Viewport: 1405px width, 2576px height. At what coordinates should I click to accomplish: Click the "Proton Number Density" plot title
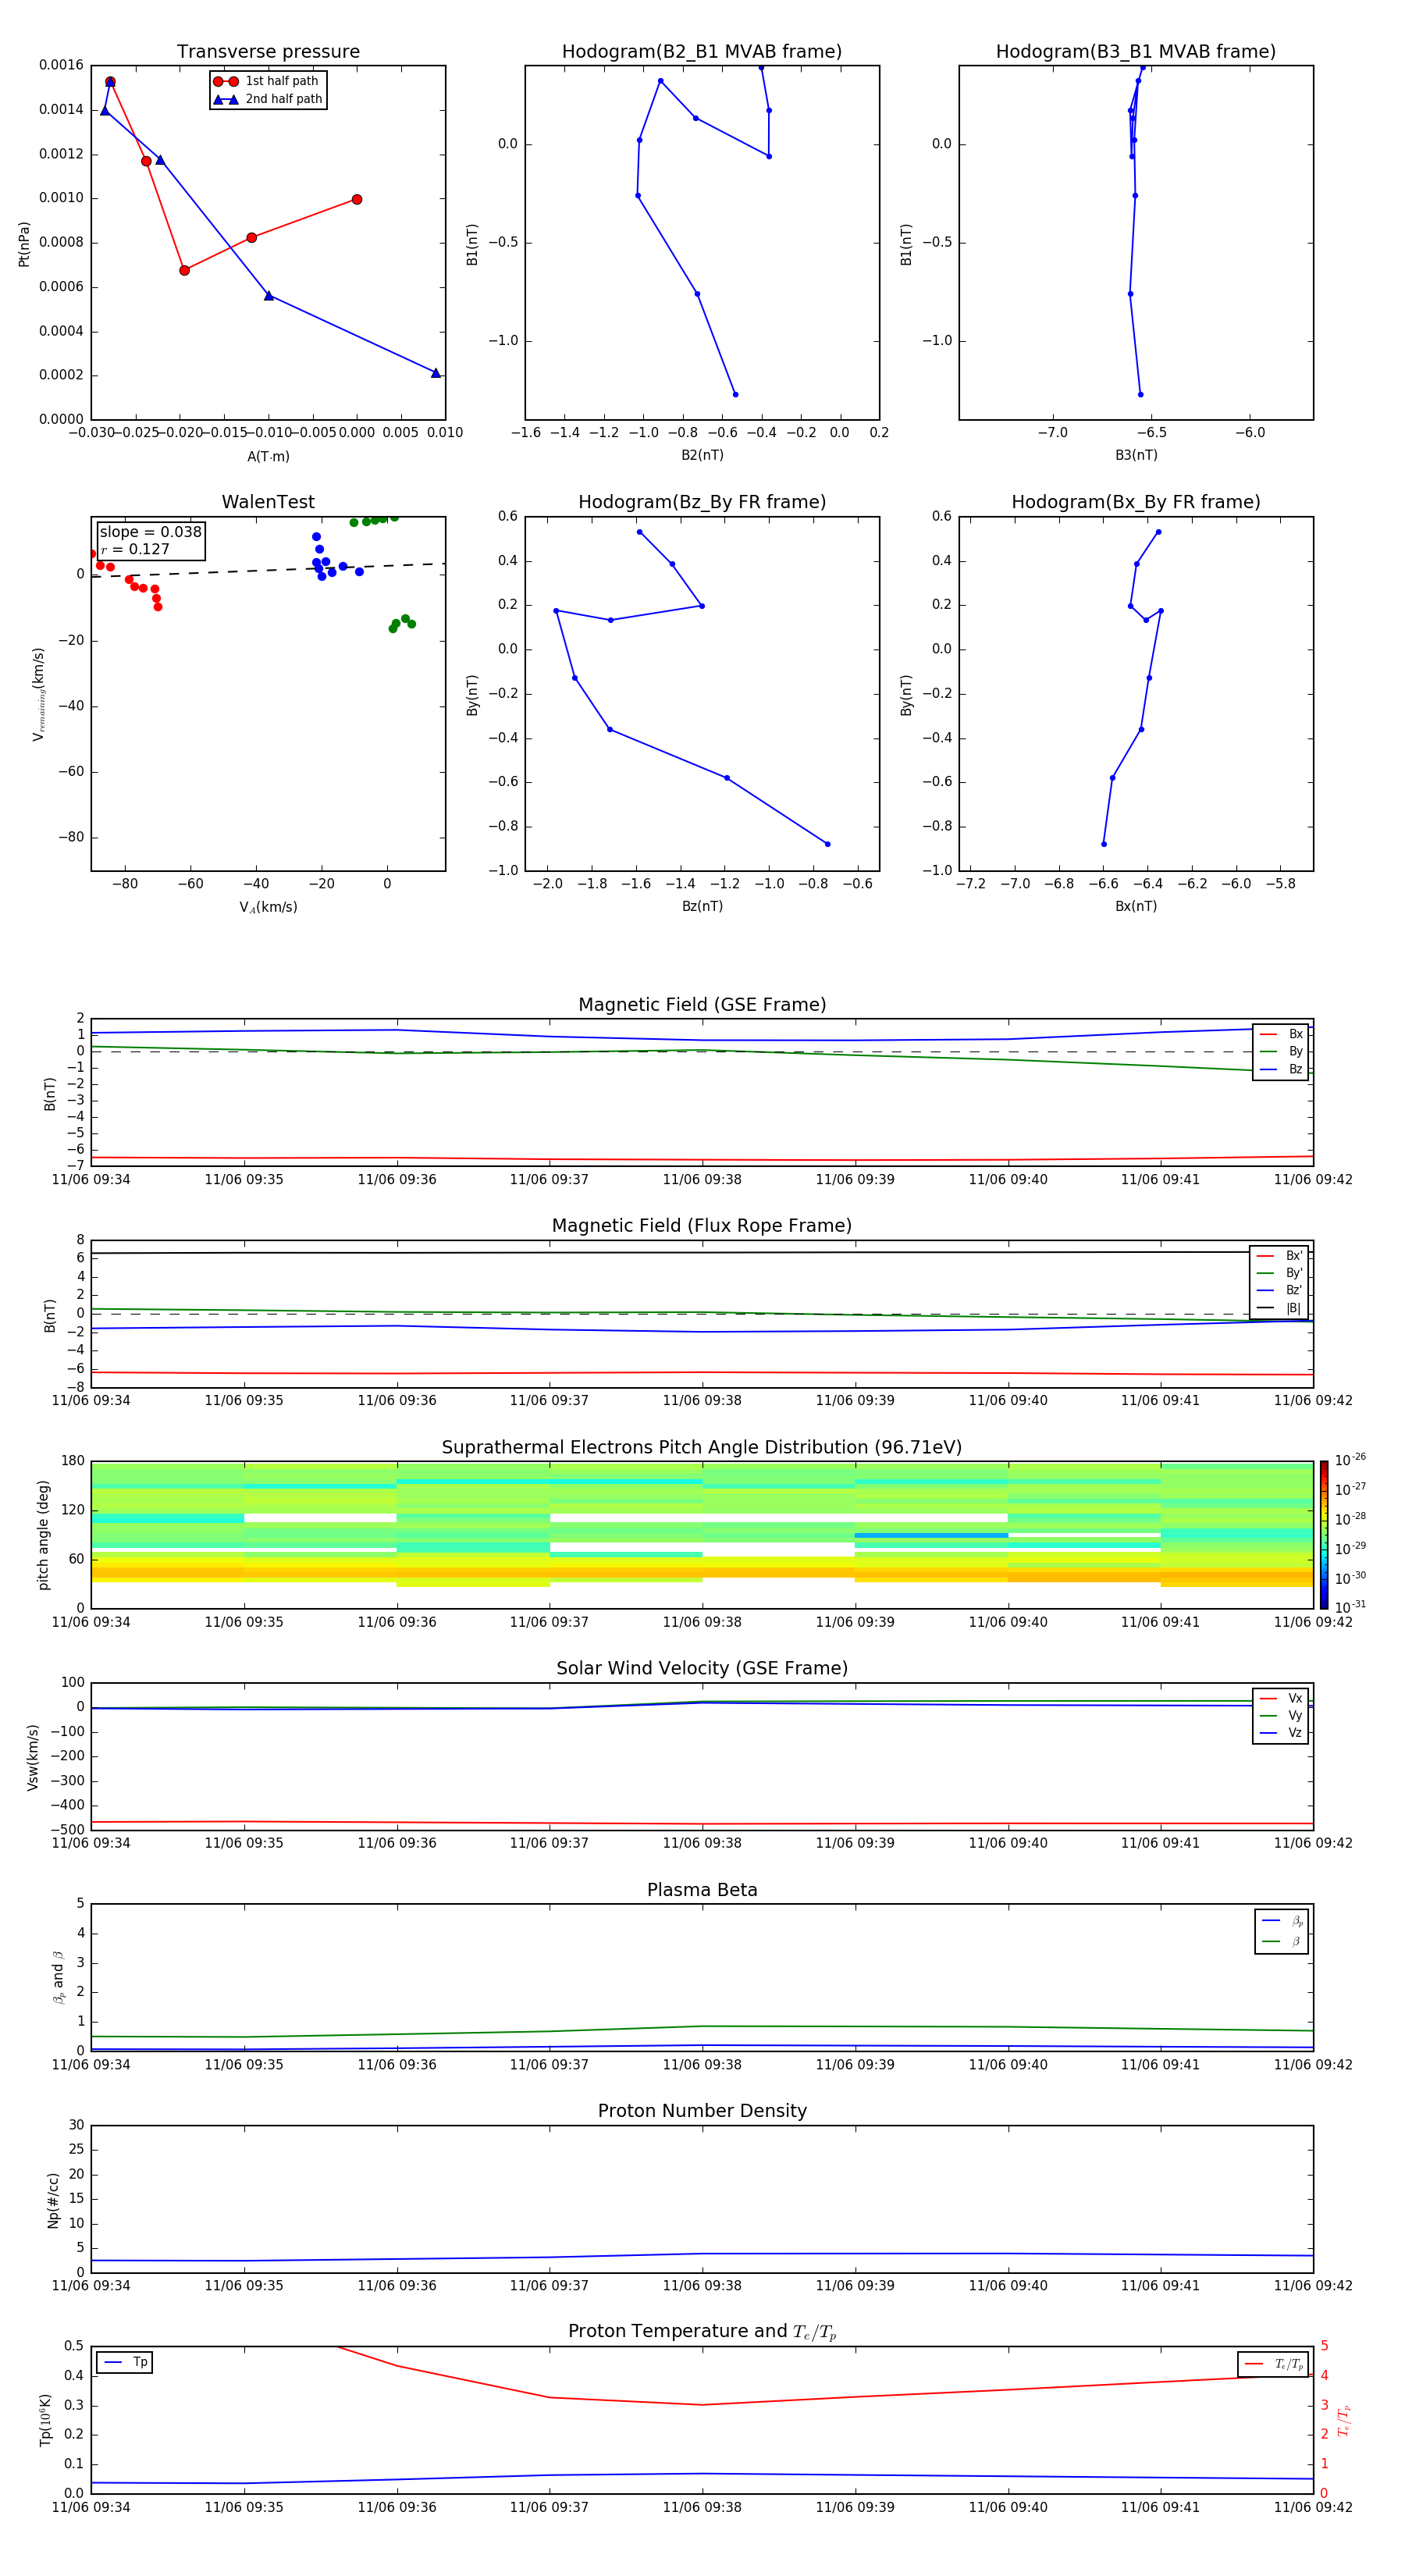click(702, 2111)
